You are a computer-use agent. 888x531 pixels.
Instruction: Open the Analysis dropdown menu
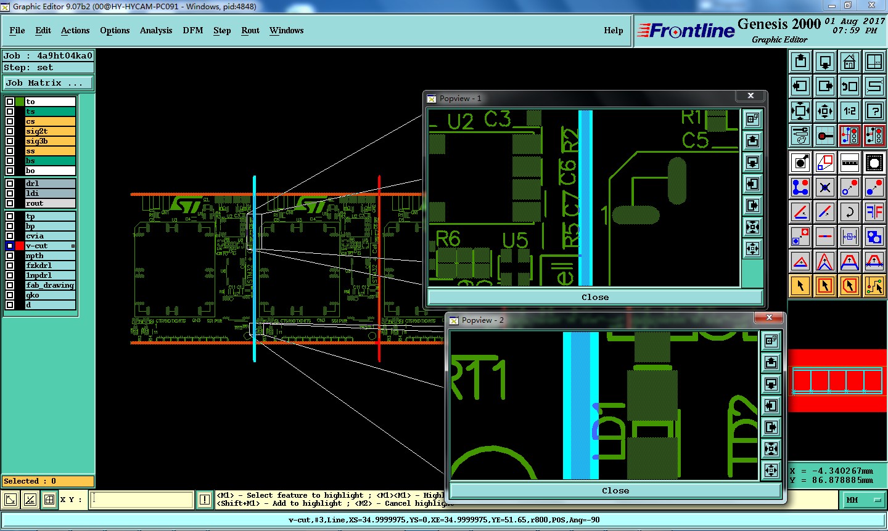pyautogui.click(x=156, y=30)
